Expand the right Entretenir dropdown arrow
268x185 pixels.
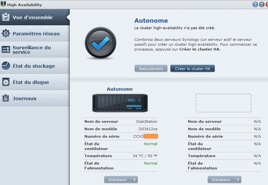238,179
